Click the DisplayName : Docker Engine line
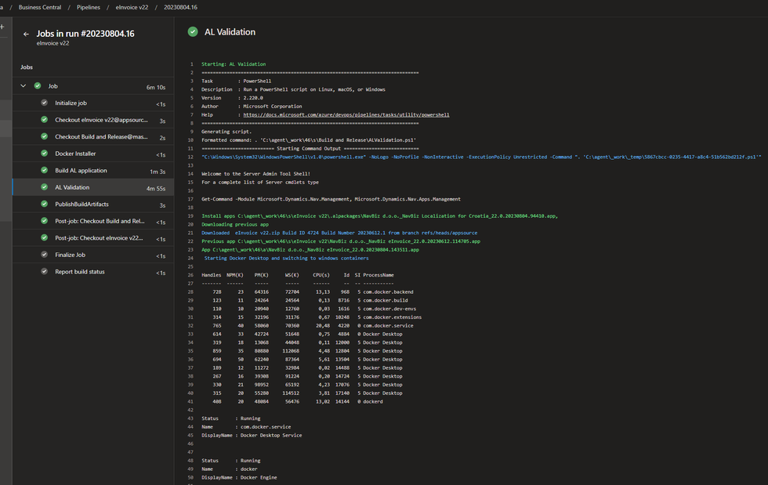Screen dimensions: 768x485 tap(239, 478)
